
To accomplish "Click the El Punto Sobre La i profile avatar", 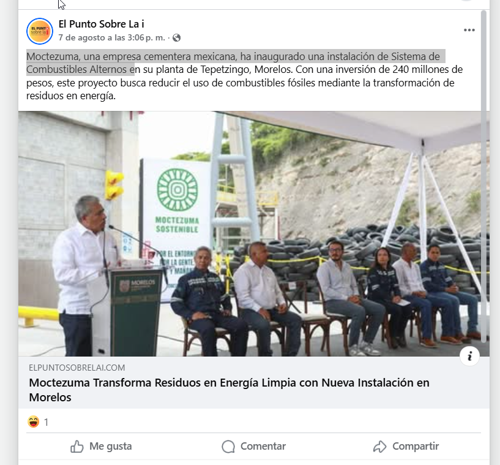I will [40, 31].
